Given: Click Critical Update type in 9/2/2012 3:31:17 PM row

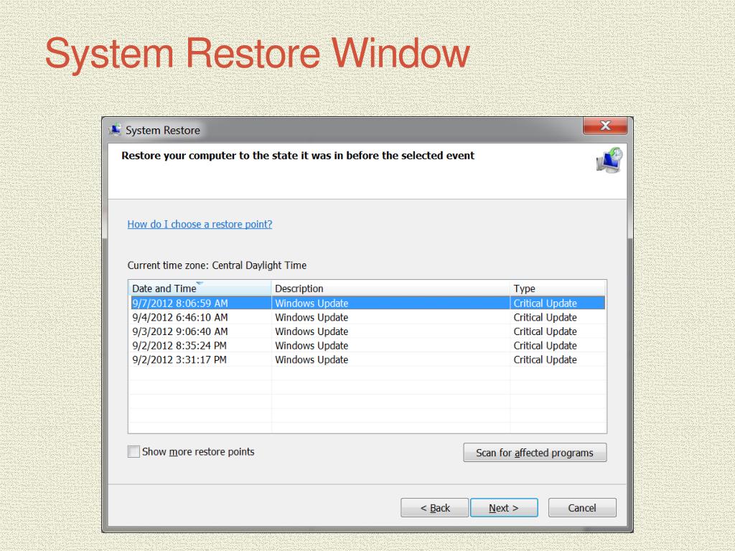Looking at the screenshot, I should (x=546, y=359).
